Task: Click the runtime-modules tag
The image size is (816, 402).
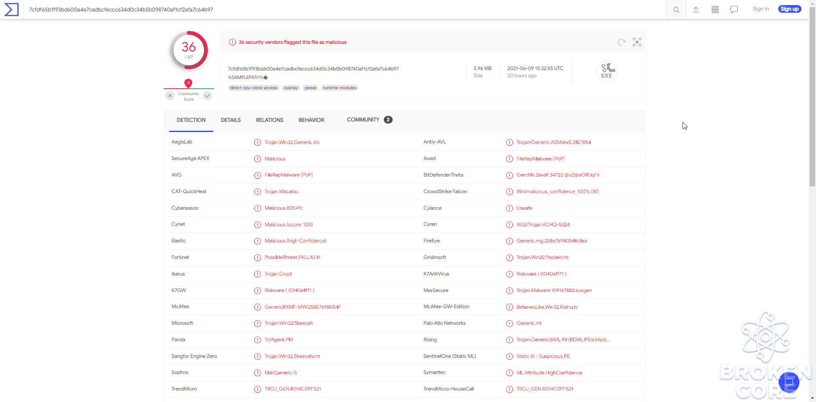Action: tap(340, 88)
